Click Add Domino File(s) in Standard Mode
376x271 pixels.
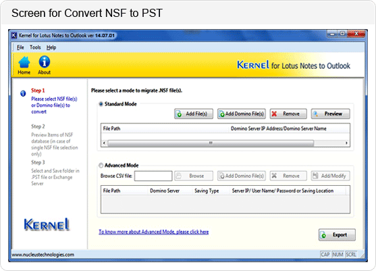242,114
